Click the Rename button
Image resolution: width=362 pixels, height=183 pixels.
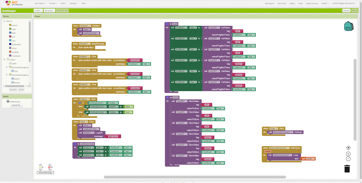pos(13,90)
